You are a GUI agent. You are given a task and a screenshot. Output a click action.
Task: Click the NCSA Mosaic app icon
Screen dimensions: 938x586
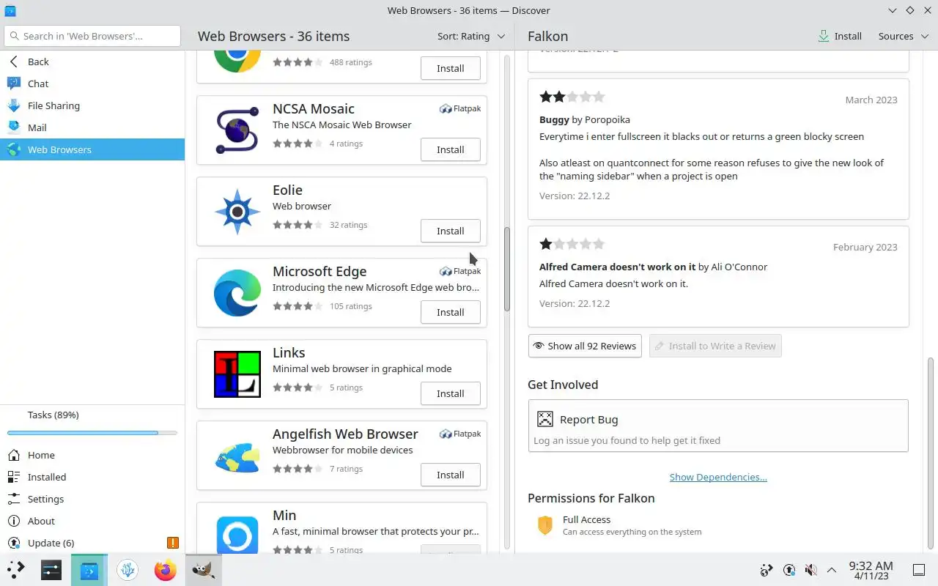click(x=237, y=130)
